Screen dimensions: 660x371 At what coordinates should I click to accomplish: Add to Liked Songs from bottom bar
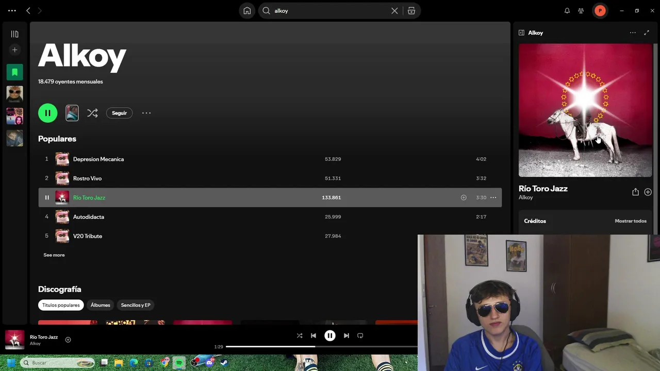click(68, 340)
